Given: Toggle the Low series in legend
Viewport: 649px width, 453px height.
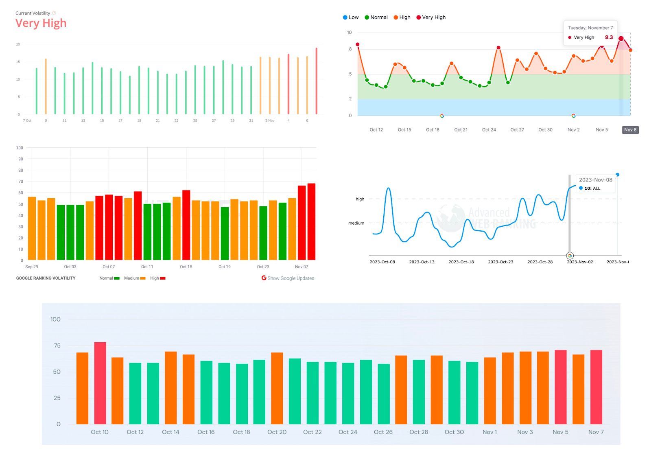Looking at the screenshot, I should (350, 18).
